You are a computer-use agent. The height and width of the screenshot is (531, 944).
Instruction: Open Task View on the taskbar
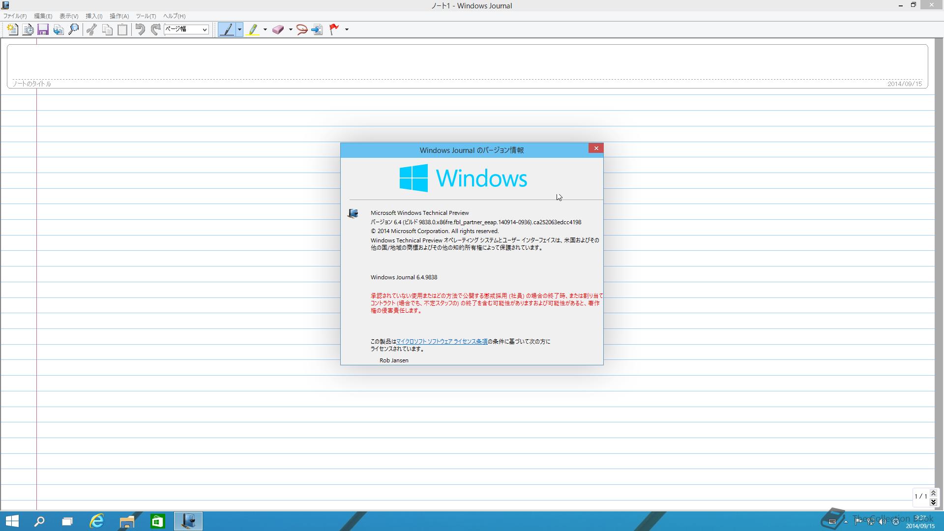[67, 521]
